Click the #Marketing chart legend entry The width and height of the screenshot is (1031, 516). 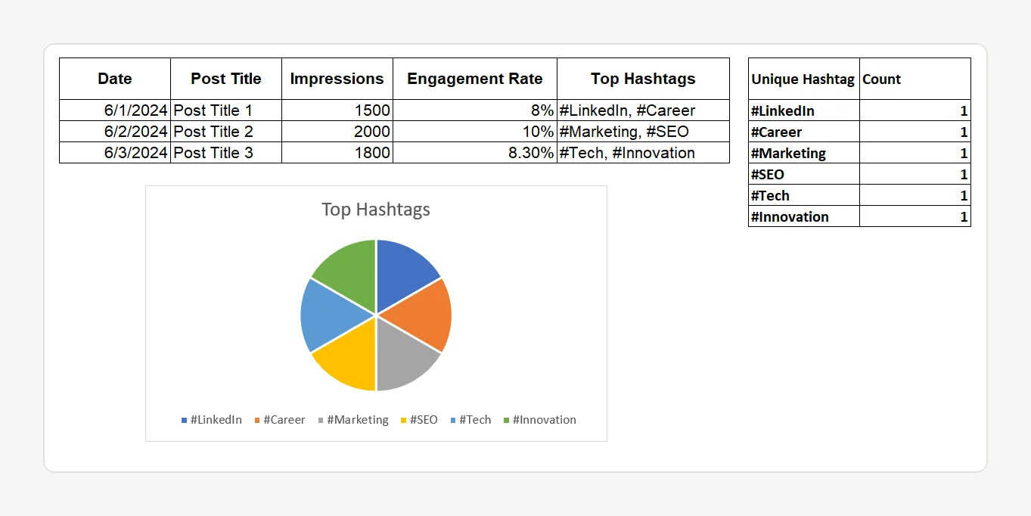(353, 420)
